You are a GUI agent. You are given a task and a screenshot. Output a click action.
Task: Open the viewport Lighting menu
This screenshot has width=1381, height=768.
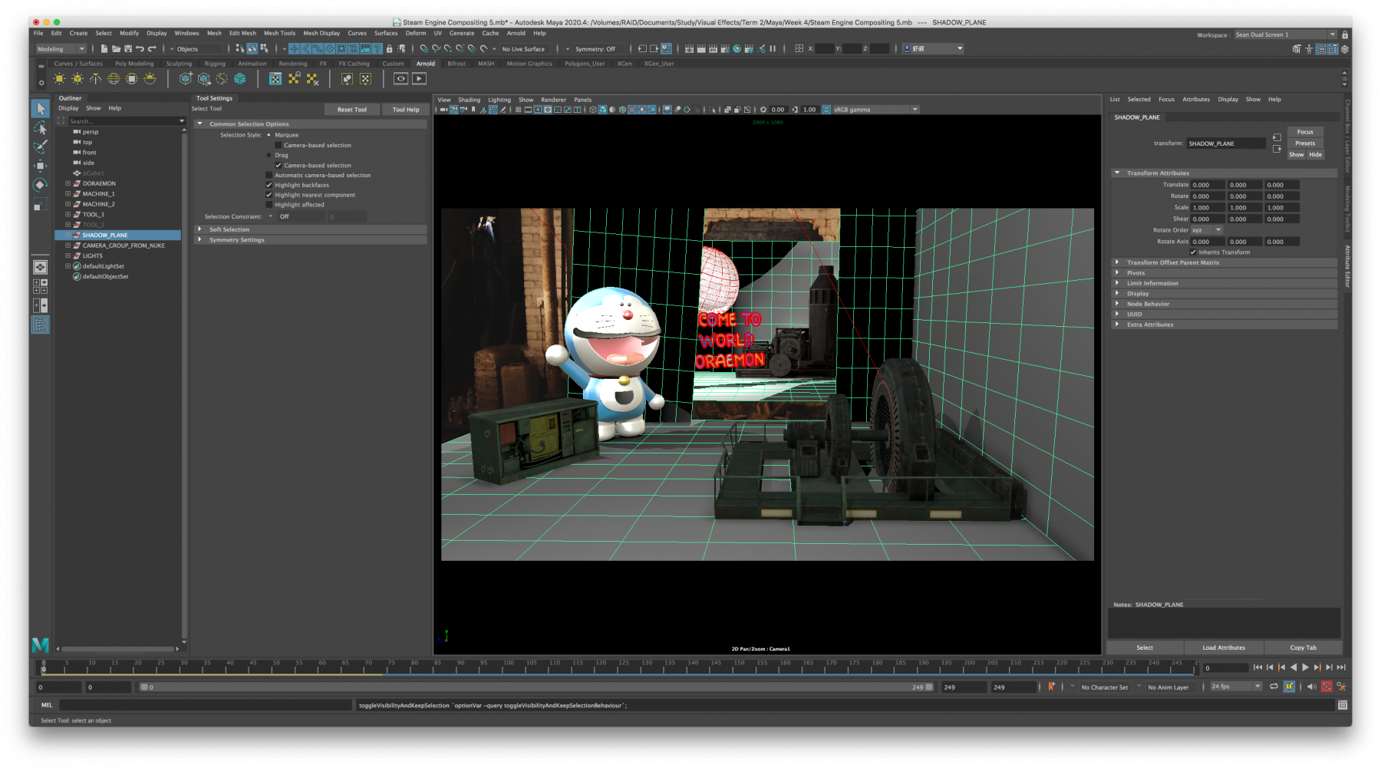(499, 100)
